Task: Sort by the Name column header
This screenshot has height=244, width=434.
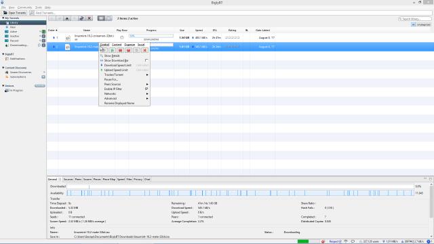Action: click(x=87, y=30)
